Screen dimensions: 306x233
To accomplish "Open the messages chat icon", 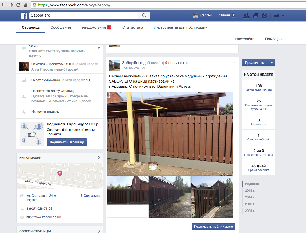I will 255,16.
